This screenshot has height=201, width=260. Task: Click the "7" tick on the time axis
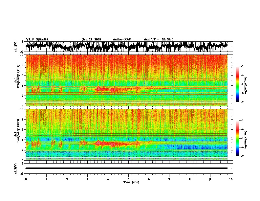[x=169, y=179]
